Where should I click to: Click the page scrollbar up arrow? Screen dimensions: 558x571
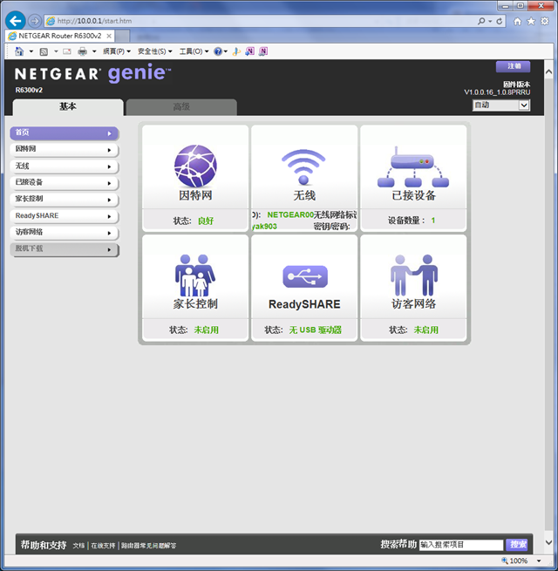click(549, 71)
